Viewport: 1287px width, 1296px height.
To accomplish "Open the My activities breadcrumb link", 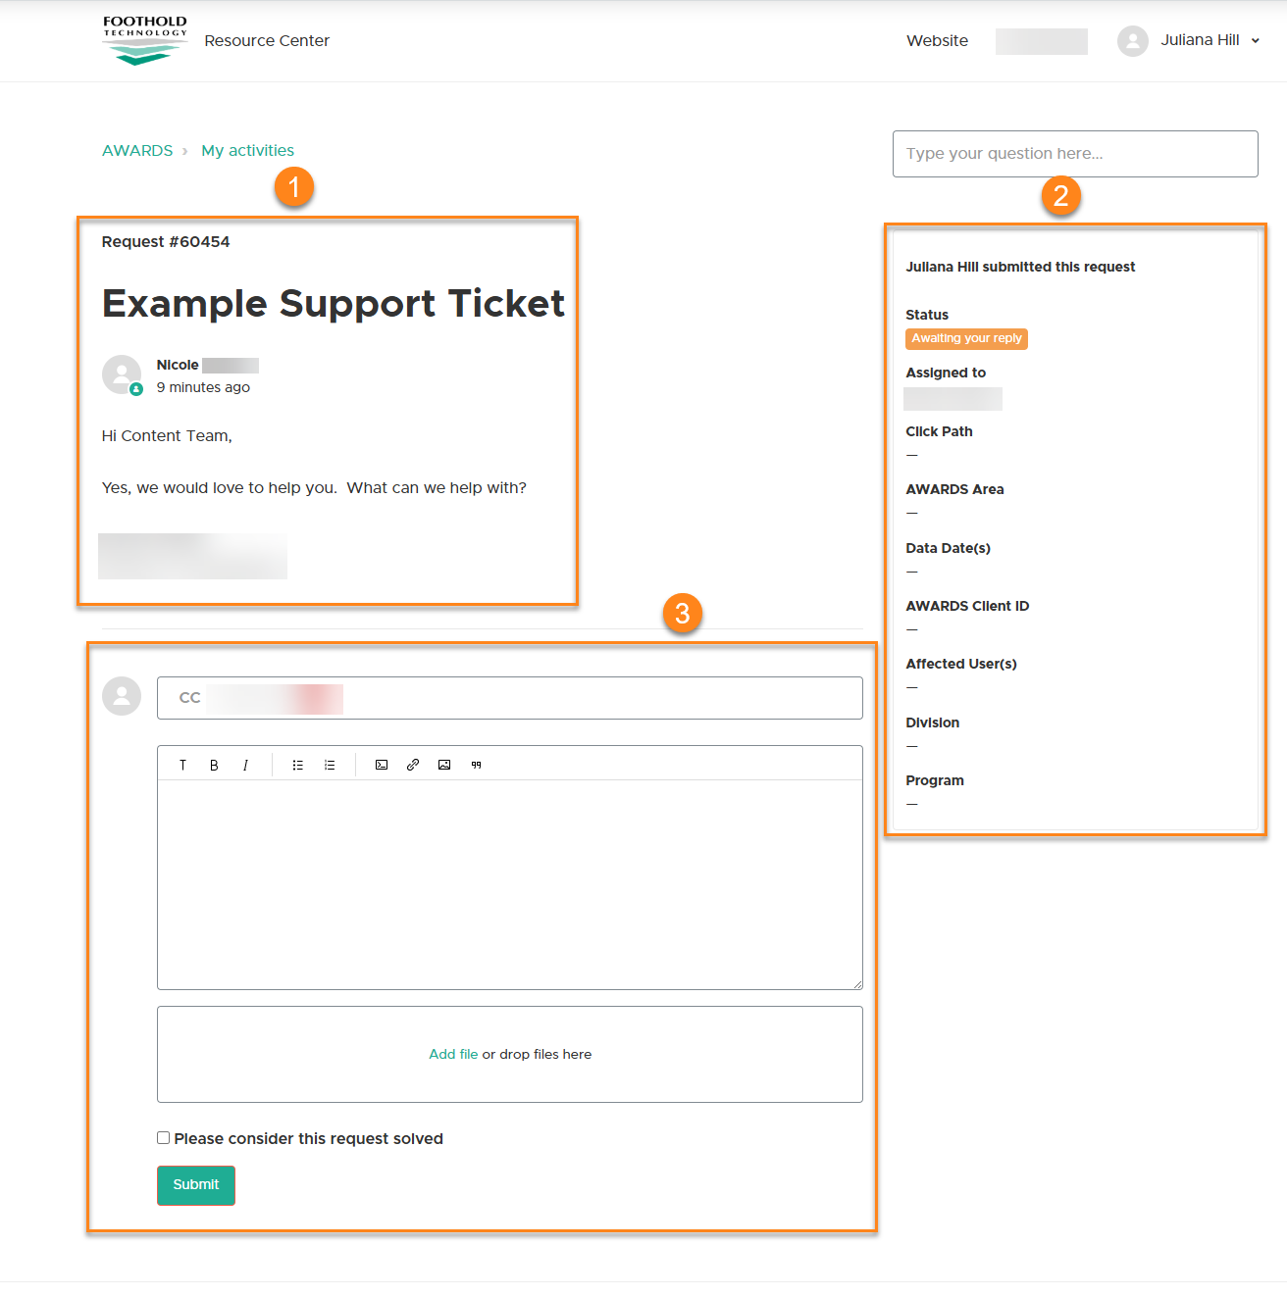I will click(247, 150).
